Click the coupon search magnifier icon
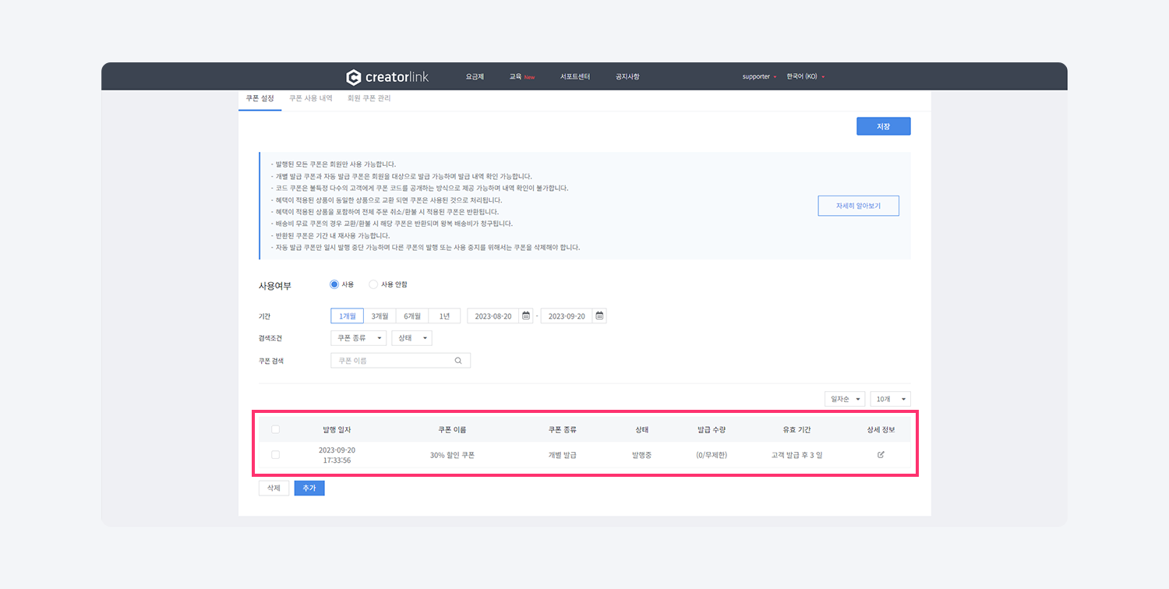This screenshot has width=1169, height=589. tap(458, 361)
